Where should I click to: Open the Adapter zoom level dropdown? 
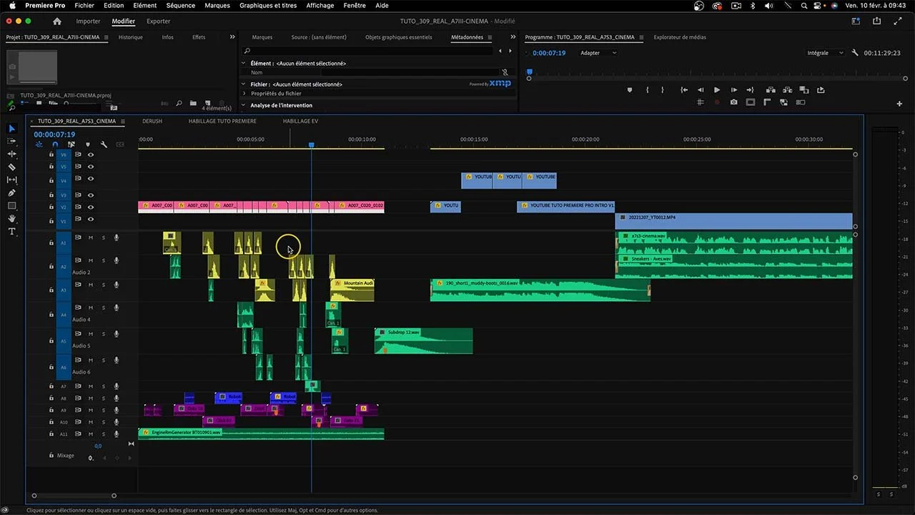pos(598,53)
